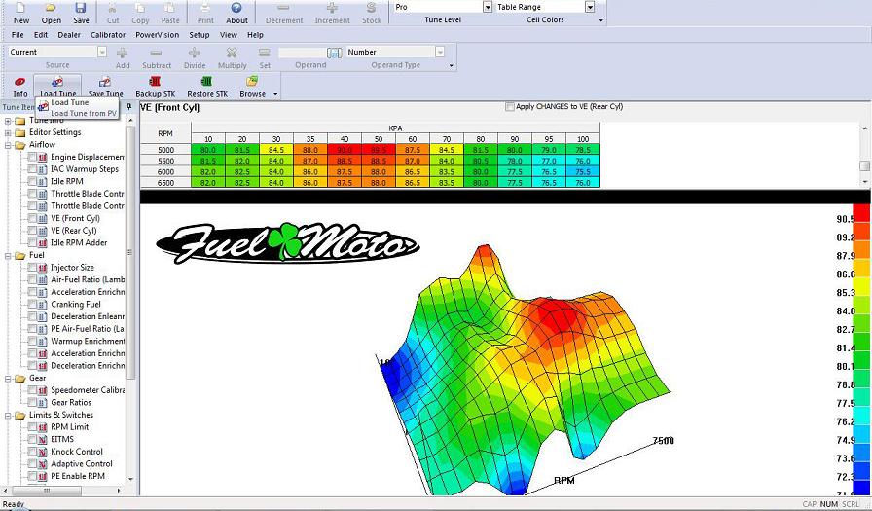This screenshot has width=872, height=511.
Task: Collapse the Airflow folder
Action: [x=8, y=145]
